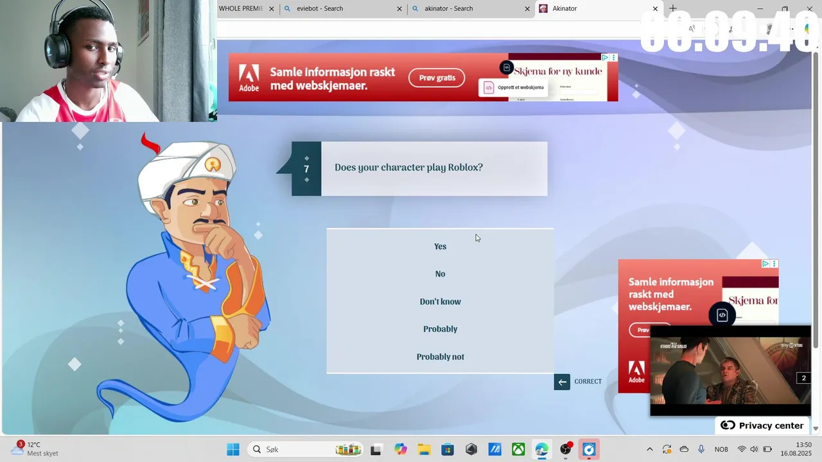
Task: Close the akinator - Search tab
Action: 527,9
